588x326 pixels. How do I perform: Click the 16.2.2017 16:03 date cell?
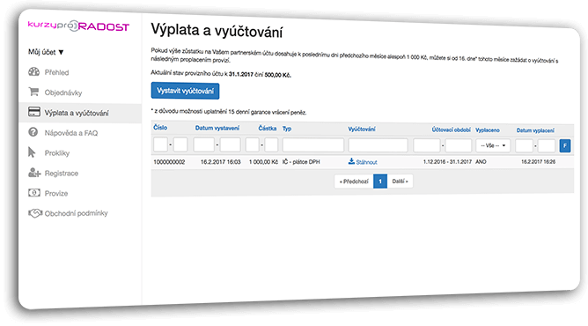[x=220, y=162]
